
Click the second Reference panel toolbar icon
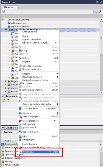coord(8,100)
